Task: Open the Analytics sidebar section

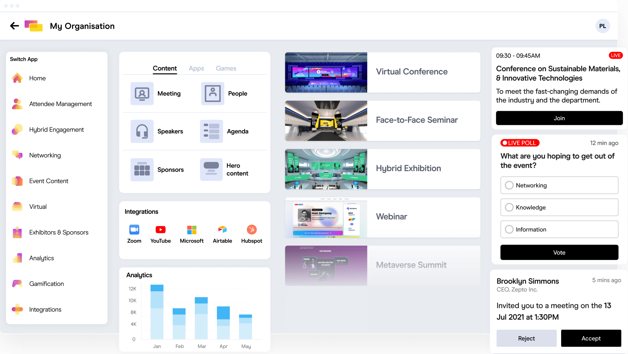Action: (x=42, y=258)
